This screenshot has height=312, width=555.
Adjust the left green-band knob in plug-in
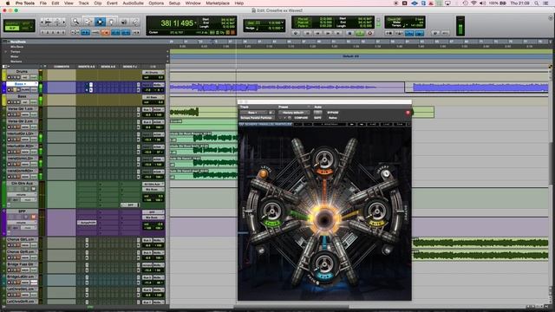(271, 211)
